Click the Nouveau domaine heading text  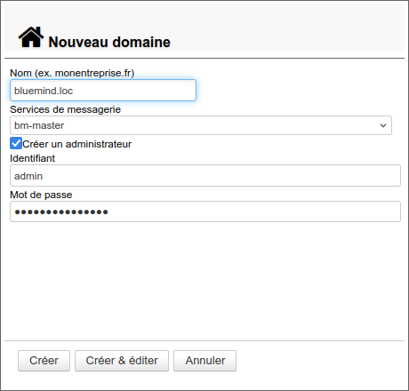[109, 42]
